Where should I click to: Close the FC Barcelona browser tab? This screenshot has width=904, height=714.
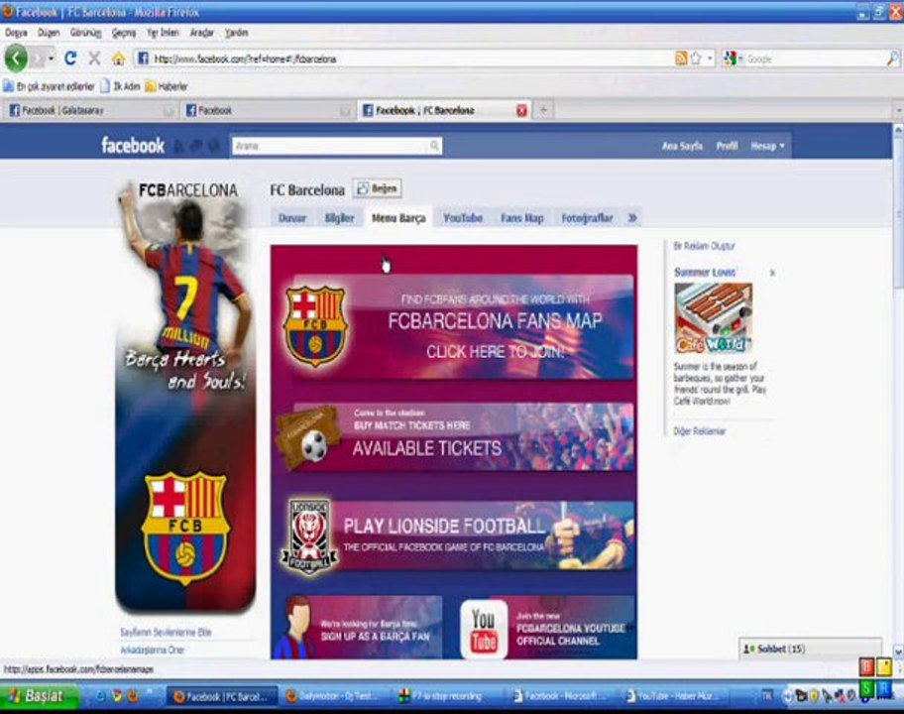click(521, 110)
